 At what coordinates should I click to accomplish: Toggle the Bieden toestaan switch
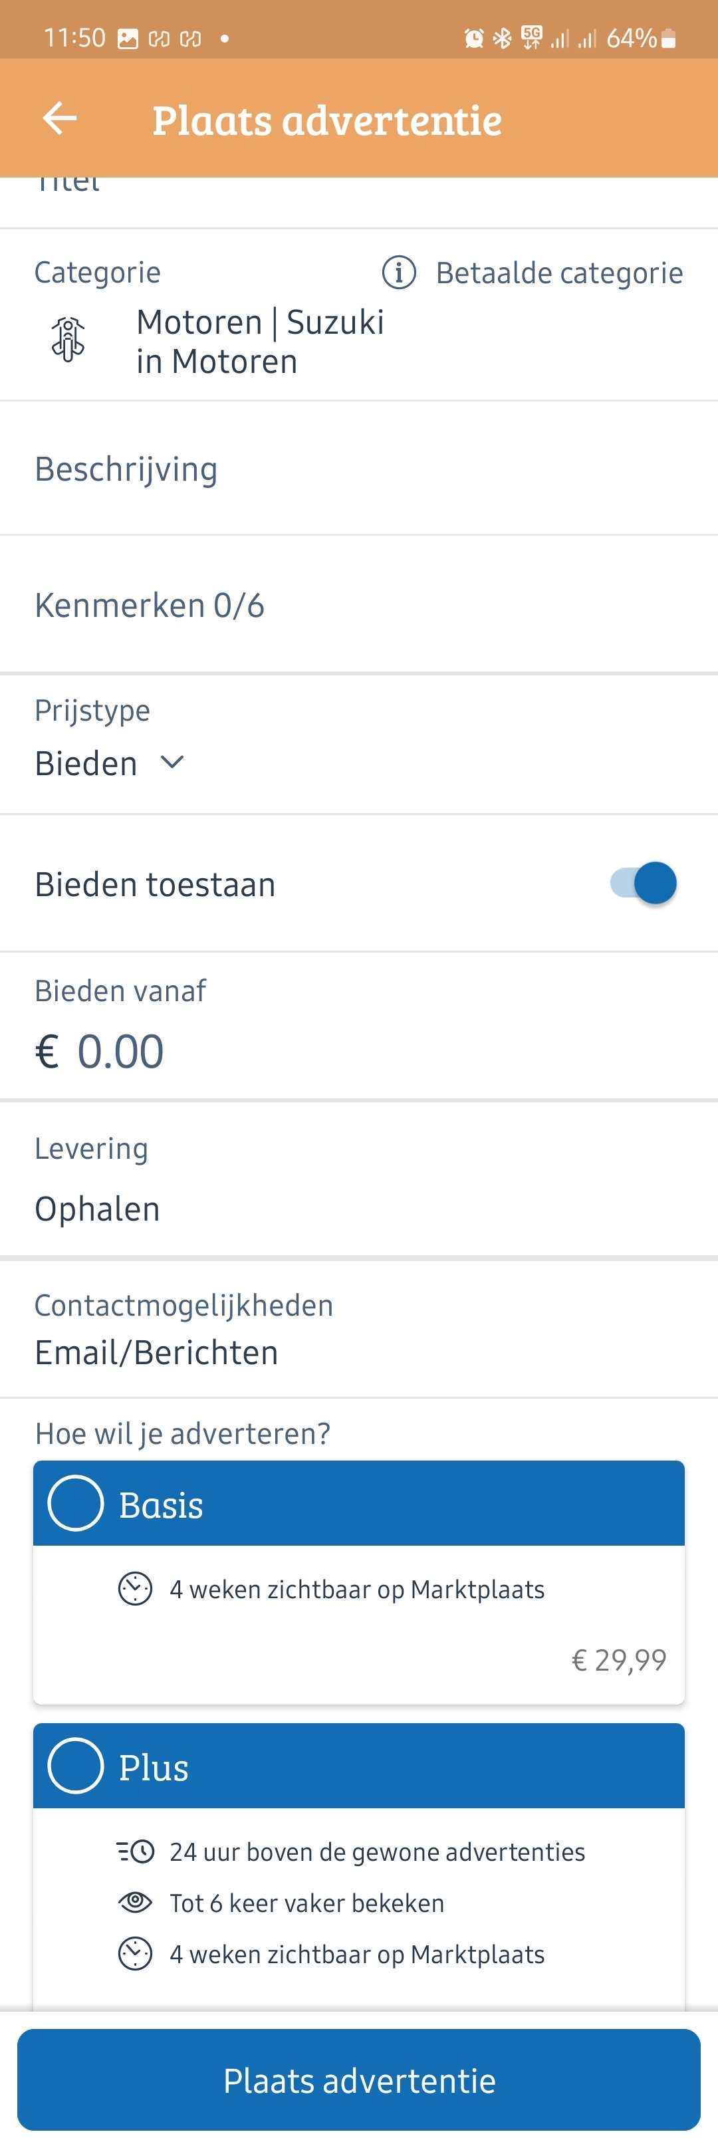tap(644, 883)
